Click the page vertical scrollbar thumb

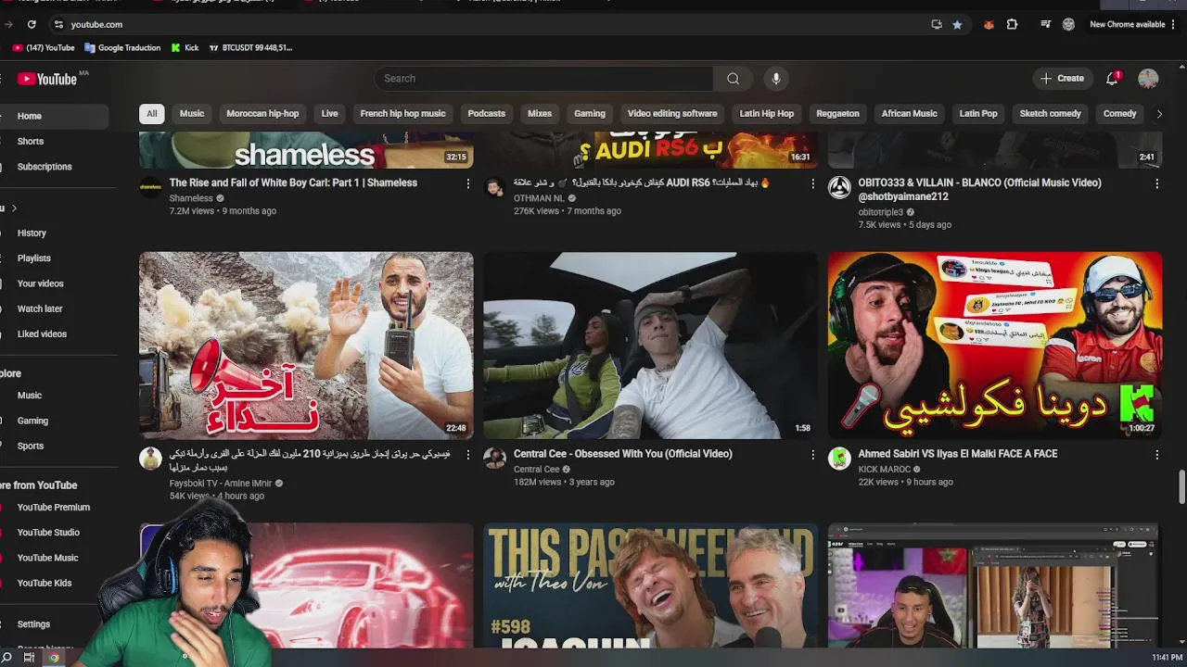coord(1181,487)
